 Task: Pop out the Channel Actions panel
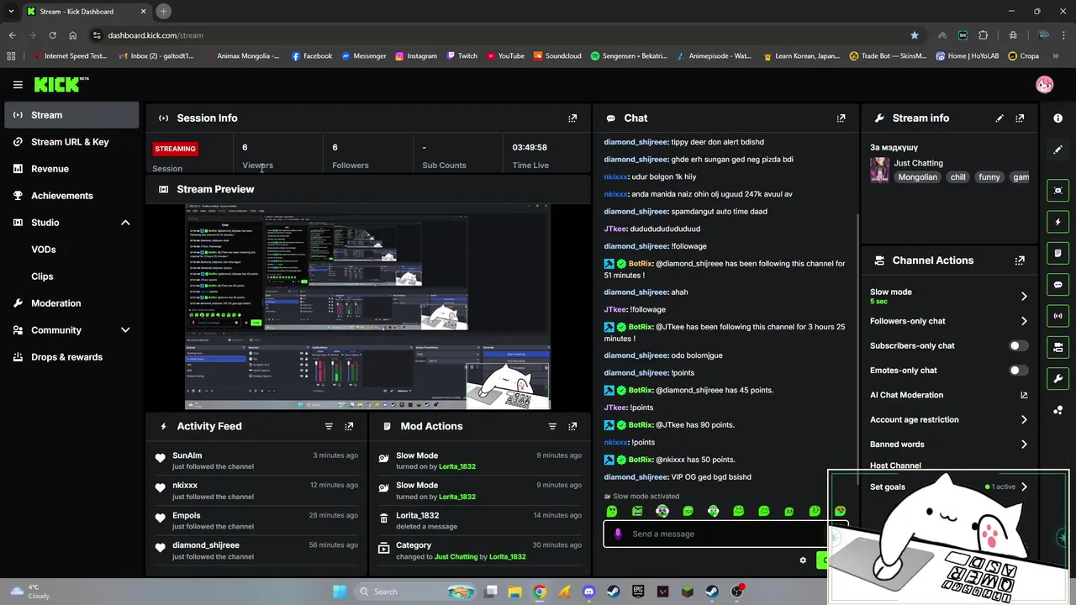point(1020,260)
